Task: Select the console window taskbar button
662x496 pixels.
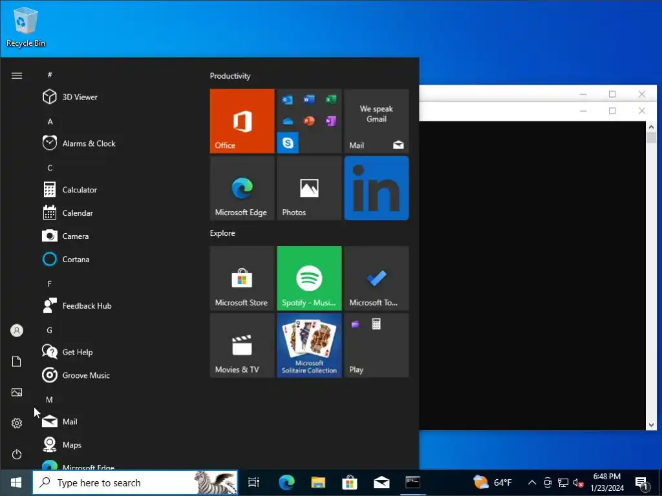Action: tap(412, 482)
